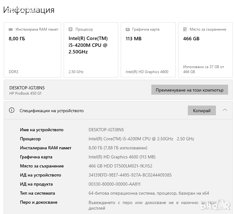Click the Място за съхранение row label in specifications
This screenshot has height=214, width=234.
[42, 166]
